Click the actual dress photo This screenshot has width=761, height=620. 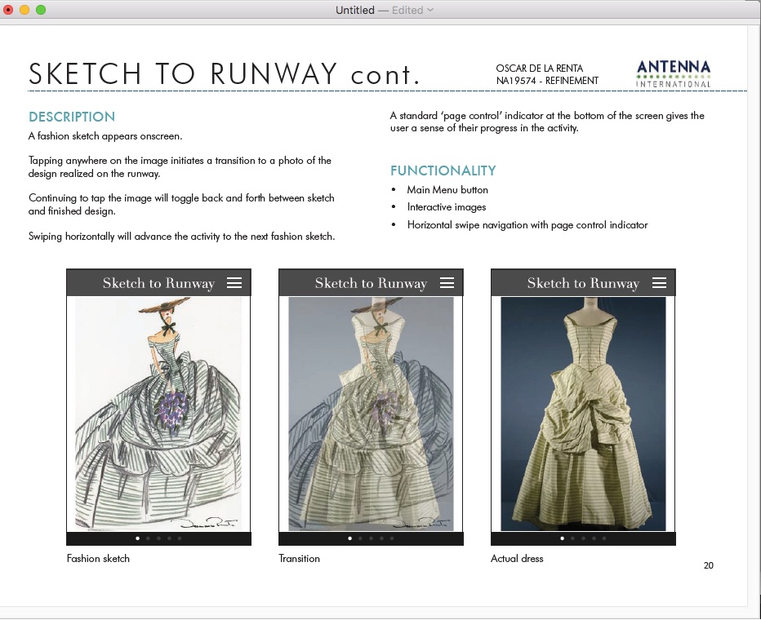583,414
